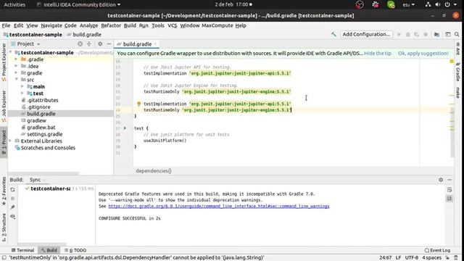Toggle the Structure side tab
Image resolution: width=464 pixels, height=261 pixels.
[4, 227]
